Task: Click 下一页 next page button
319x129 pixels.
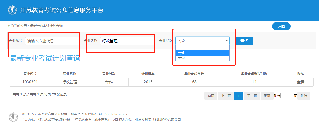Action: [x=252, y=96]
